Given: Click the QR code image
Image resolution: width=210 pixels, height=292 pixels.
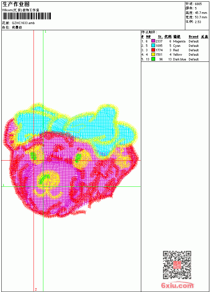Looking at the screenshot, I should pos(177,265).
